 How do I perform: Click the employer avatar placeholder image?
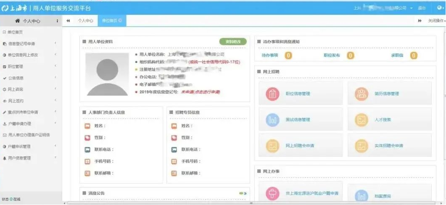tap(107, 74)
